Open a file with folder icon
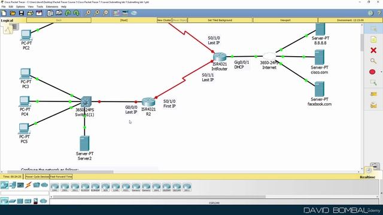 click(13, 13)
